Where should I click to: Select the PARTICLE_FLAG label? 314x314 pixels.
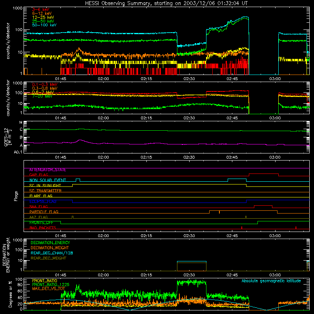(44, 212)
